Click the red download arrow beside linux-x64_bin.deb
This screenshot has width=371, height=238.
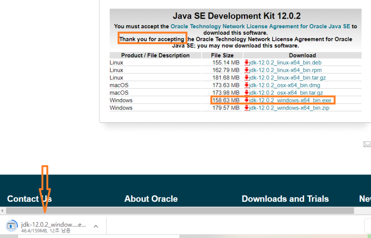(247, 62)
